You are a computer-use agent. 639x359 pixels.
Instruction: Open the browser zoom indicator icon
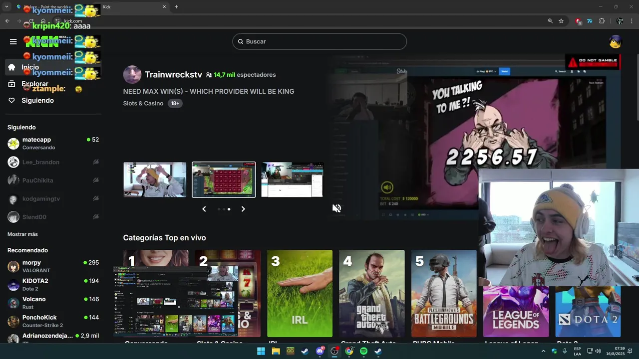(x=550, y=21)
